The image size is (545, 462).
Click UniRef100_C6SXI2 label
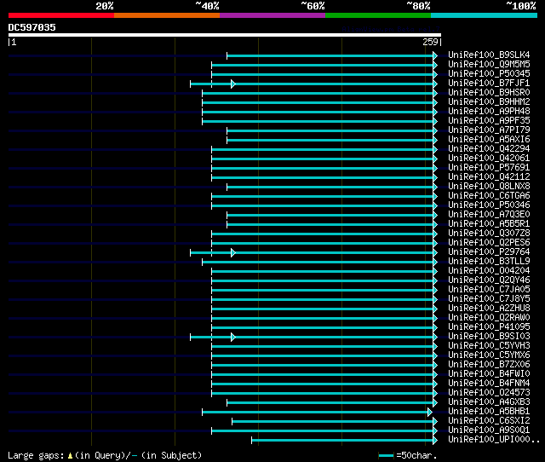(489, 421)
